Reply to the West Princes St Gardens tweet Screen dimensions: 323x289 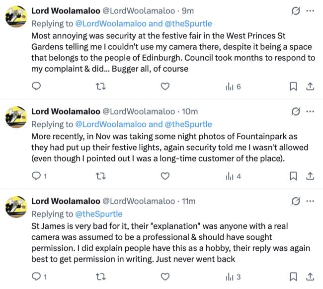[x=36, y=87]
